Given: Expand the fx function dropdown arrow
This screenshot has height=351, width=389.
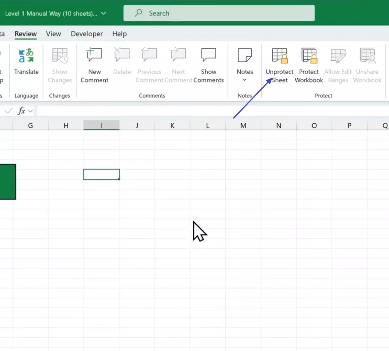Looking at the screenshot, I should click(30, 111).
